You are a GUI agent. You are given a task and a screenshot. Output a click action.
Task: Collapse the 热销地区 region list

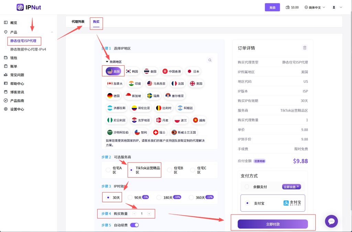click(x=107, y=62)
